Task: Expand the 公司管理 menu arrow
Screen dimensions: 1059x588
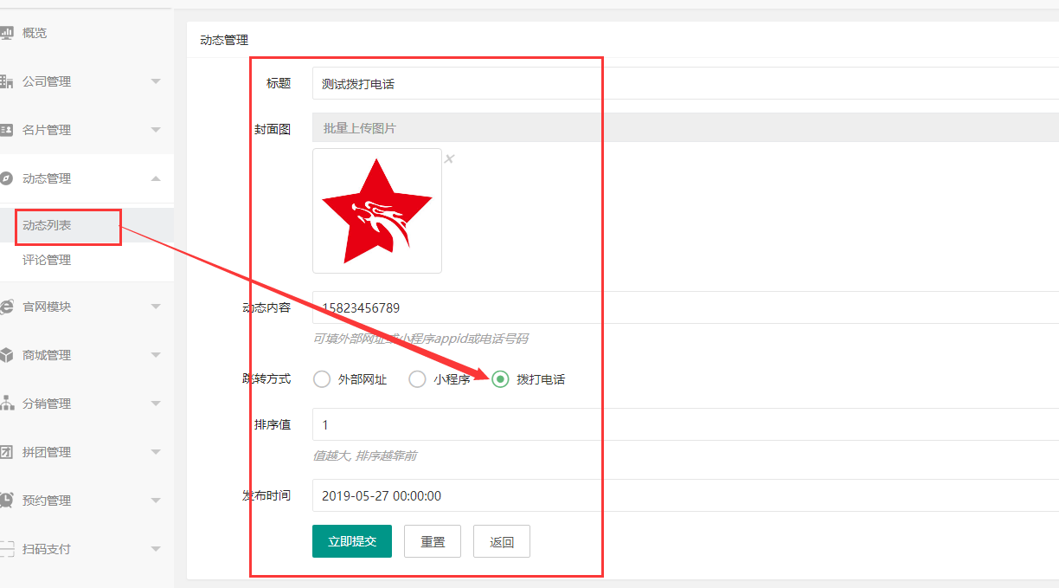Action: click(x=156, y=81)
